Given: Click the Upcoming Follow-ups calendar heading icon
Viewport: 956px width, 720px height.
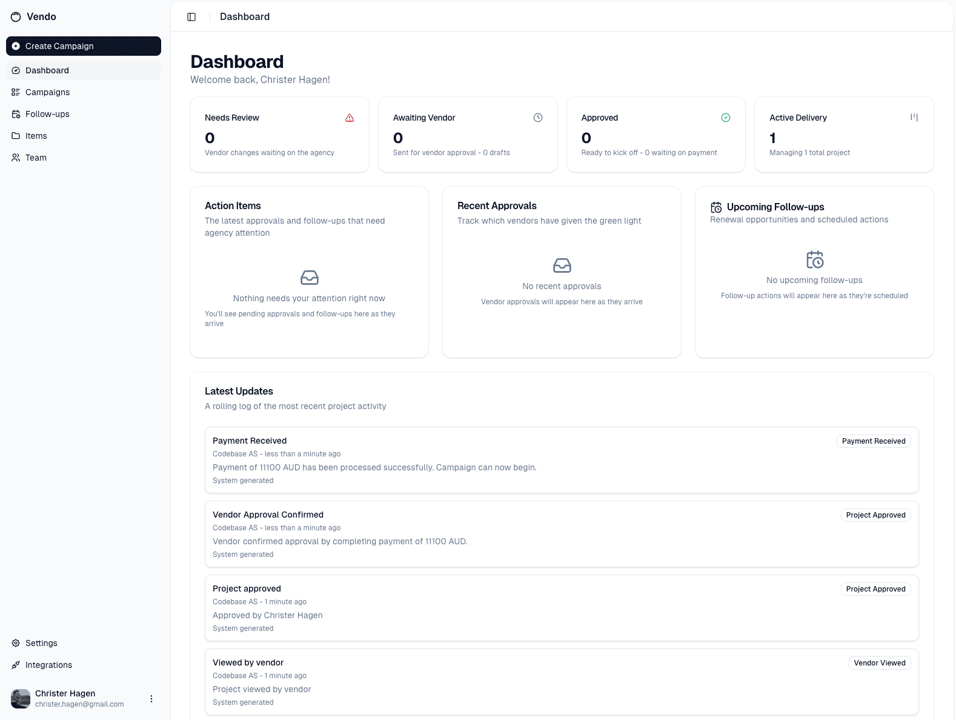Looking at the screenshot, I should click(716, 207).
